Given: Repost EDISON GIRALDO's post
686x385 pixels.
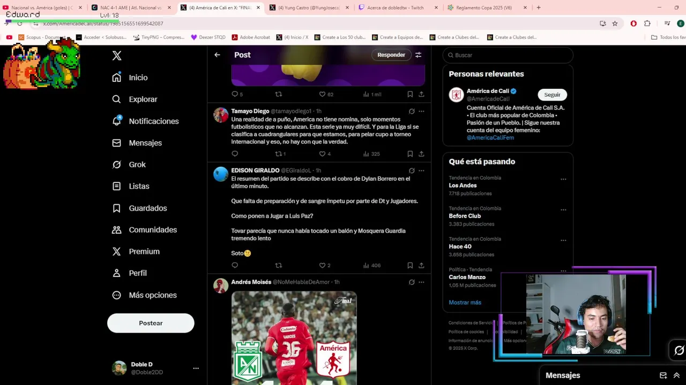Looking at the screenshot, I should 279,265.
